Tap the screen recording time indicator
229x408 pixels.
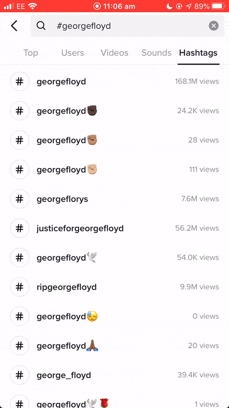tap(114, 6)
